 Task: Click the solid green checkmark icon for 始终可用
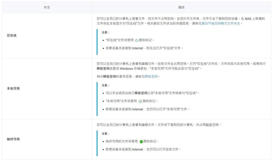point(141,142)
